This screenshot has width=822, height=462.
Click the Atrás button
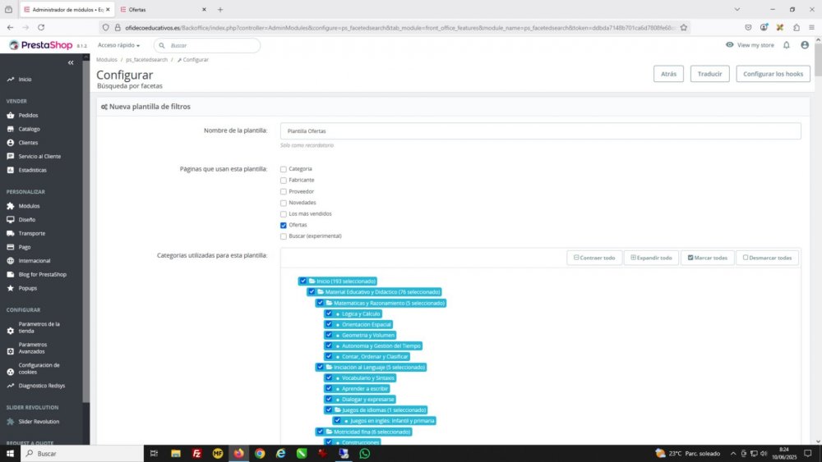pyautogui.click(x=668, y=74)
